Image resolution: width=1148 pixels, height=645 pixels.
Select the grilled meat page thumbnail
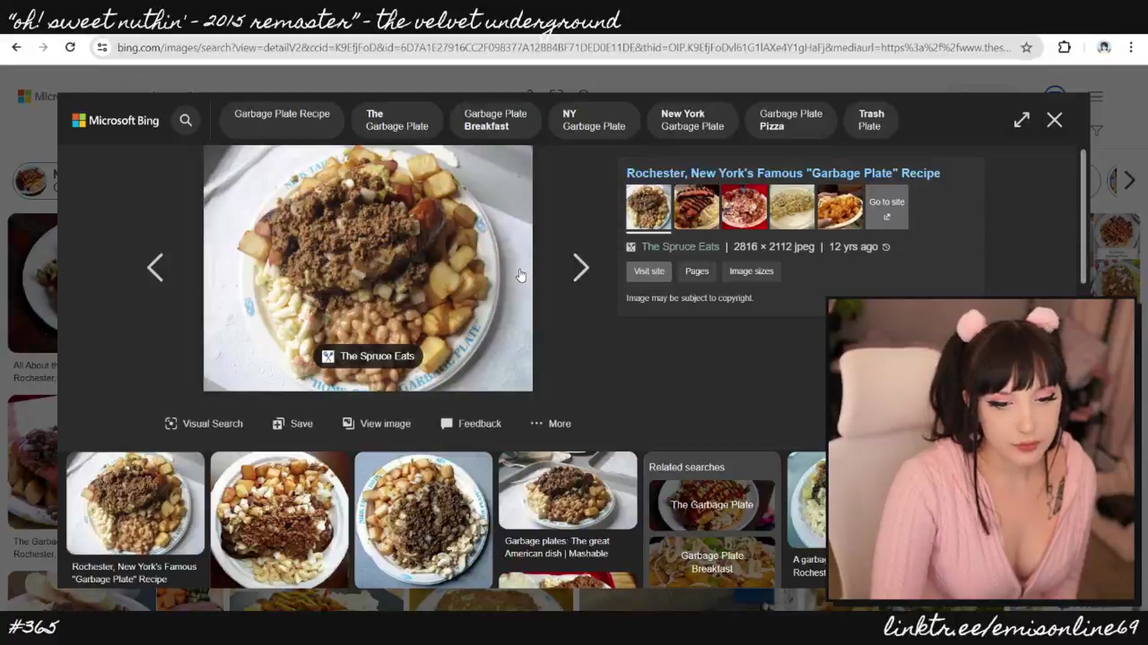696,207
